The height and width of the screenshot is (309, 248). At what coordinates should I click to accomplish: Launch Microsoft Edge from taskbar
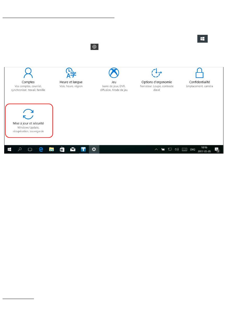pyautogui.click(x=41, y=150)
